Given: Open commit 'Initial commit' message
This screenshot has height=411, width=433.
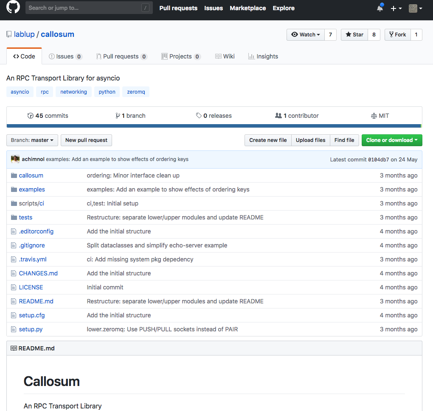Looking at the screenshot, I should (105, 288).
